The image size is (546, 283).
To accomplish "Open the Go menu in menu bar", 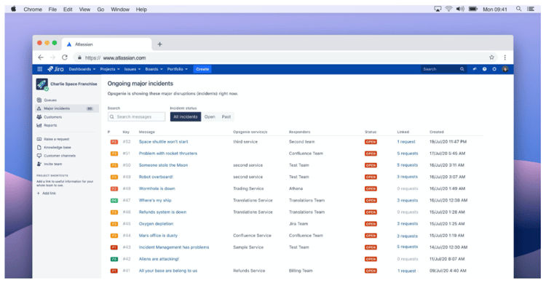I will 100,9.
